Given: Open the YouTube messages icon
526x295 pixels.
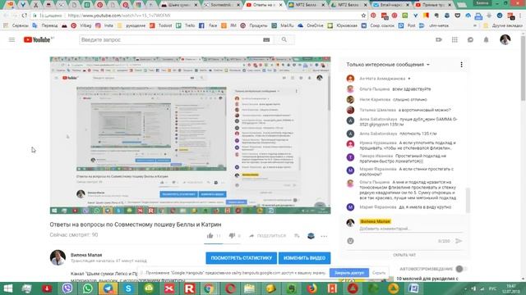Looking at the screenshot, I should (470, 40).
